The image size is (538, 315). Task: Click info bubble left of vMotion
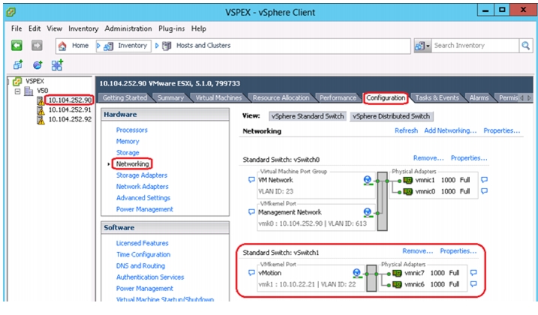(251, 273)
